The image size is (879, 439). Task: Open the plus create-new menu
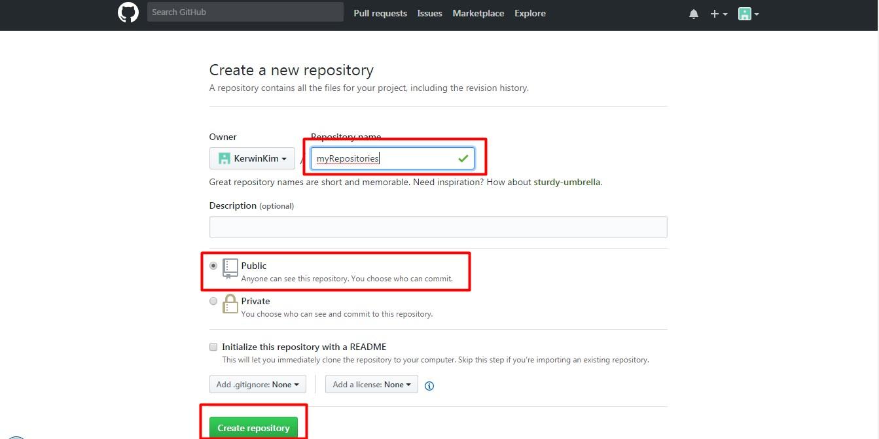719,14
